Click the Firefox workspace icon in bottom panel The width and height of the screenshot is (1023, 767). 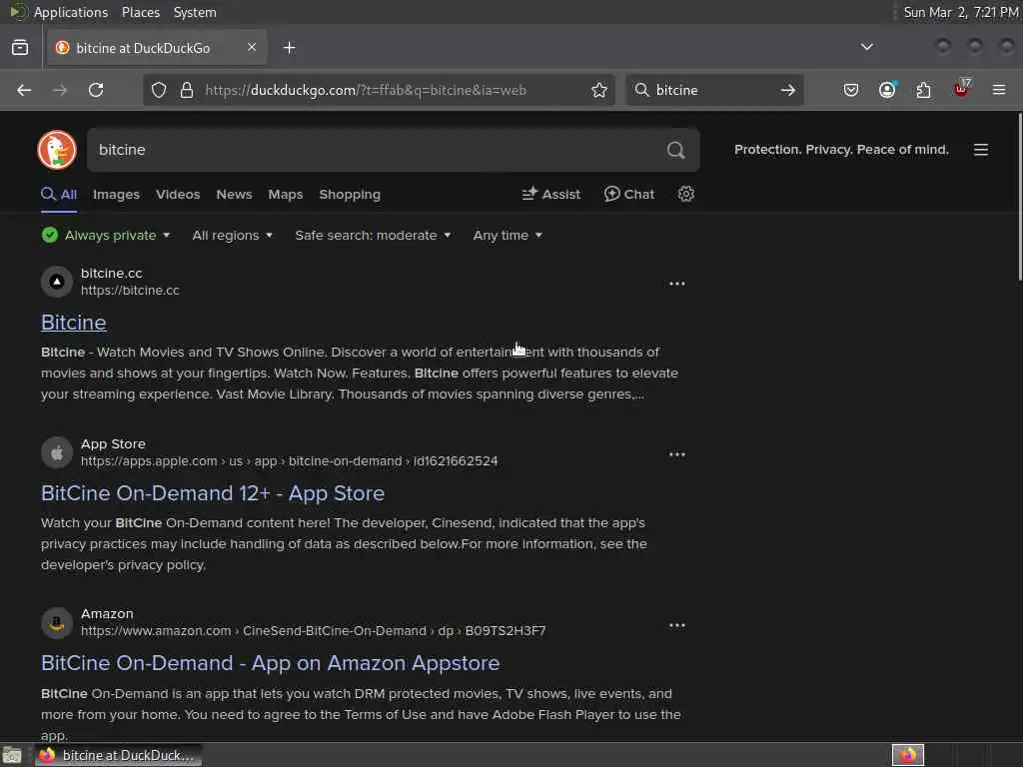click(907, 755)
